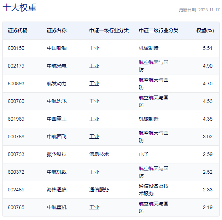Viewport: 222px width, 220px height.
Task: Select stock code 000768
Action: click(16, 137)
